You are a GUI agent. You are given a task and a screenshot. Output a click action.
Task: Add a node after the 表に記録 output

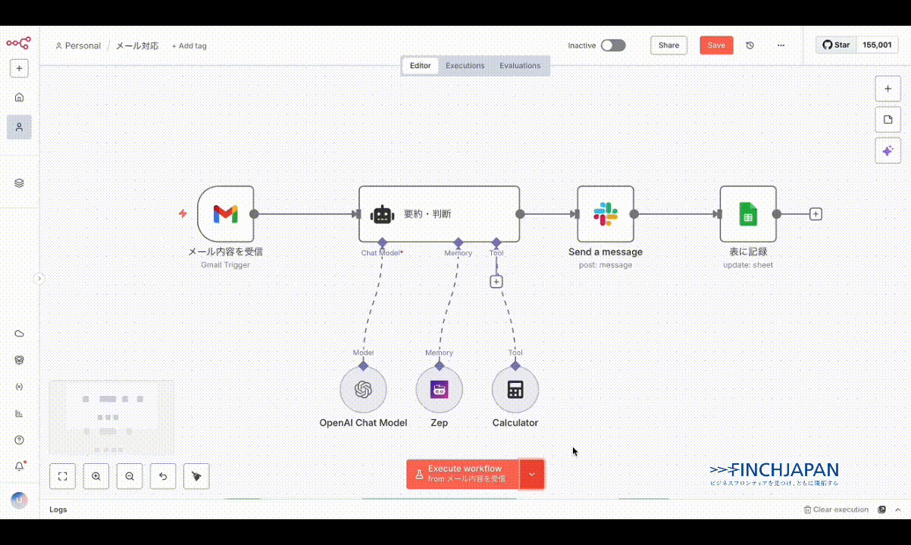816,214
